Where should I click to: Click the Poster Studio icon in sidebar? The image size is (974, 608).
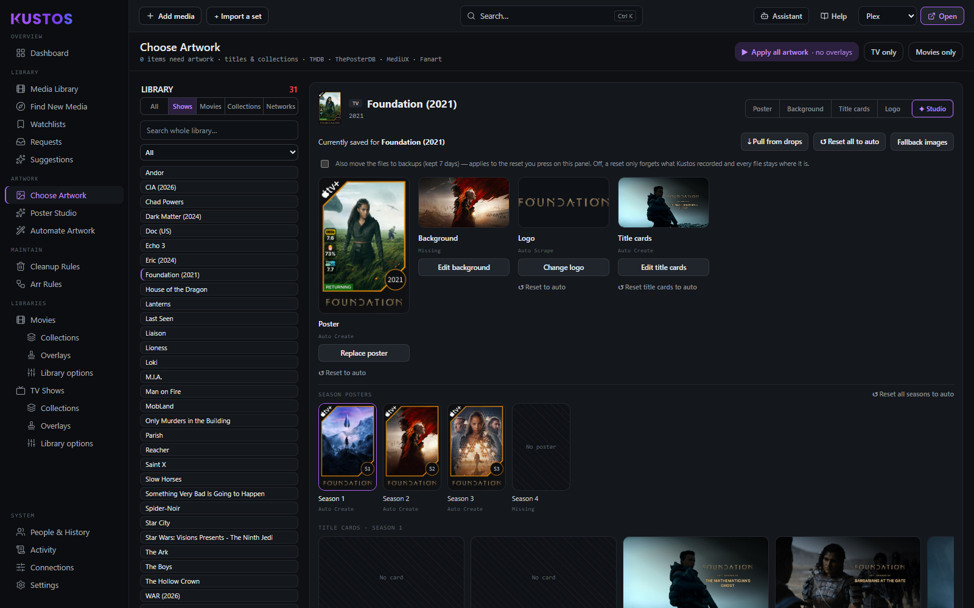[x=21, y=213]
